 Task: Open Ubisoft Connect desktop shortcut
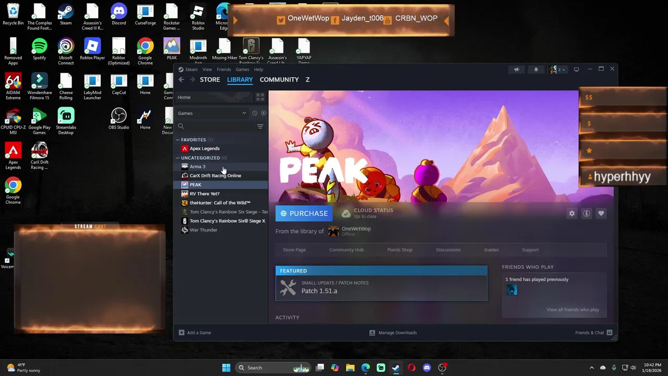pos(66,52)
